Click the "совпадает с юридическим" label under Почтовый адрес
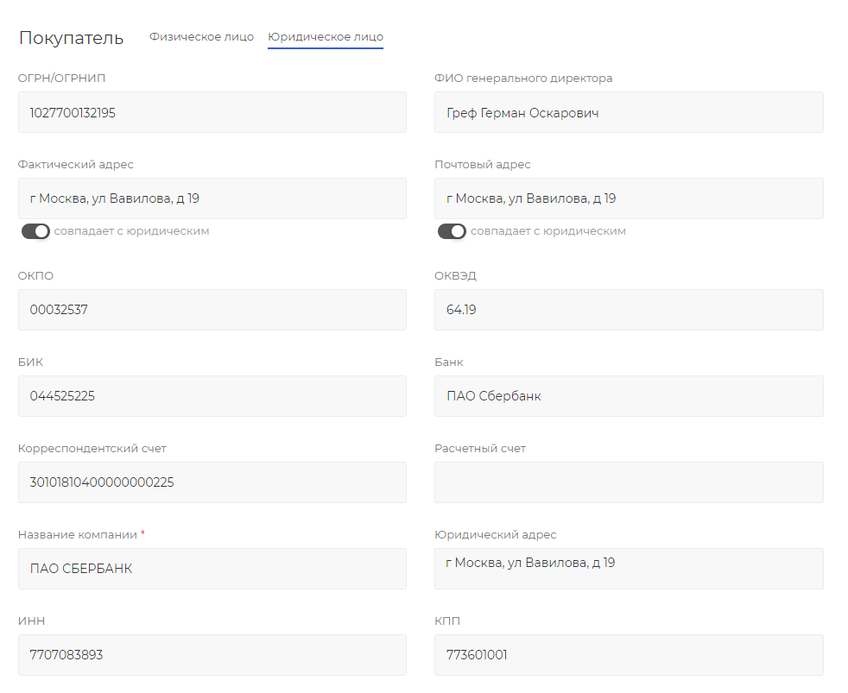This screenshot has width=848, height=693. 548,231
